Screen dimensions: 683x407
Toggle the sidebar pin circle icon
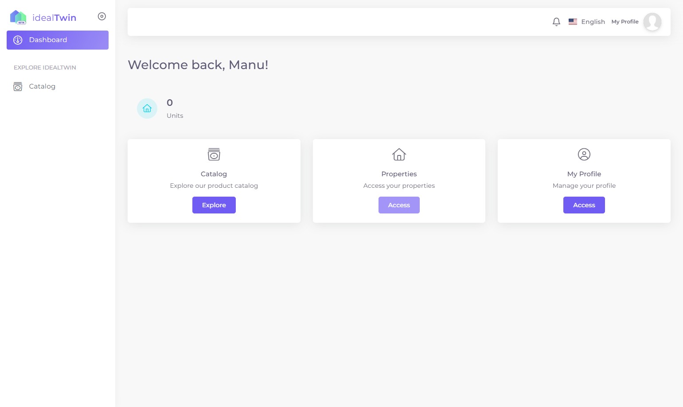click(102, 16)
